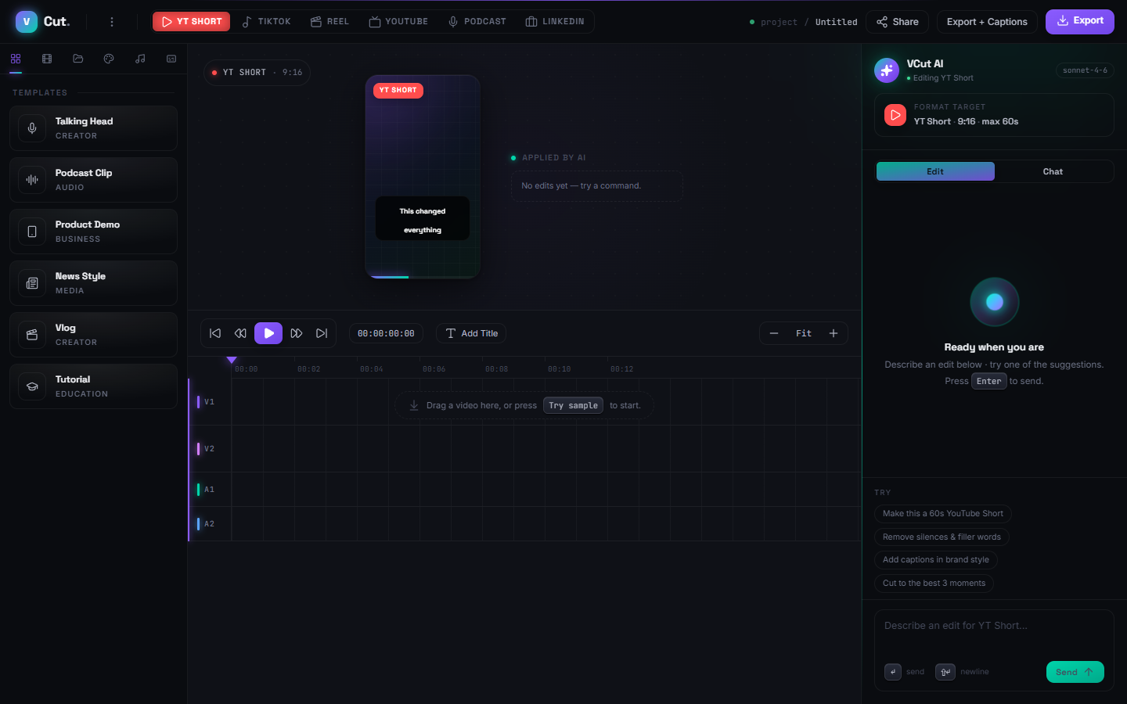This screenshot has width=1127, height=704.
Task: Switch to TikTok format
Action: [266, 22]
